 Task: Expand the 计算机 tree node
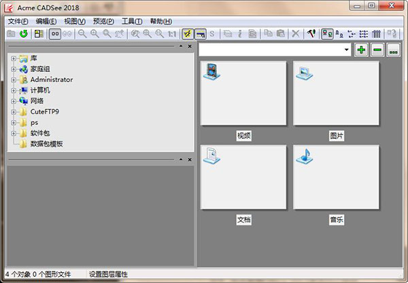coord(14,91)
